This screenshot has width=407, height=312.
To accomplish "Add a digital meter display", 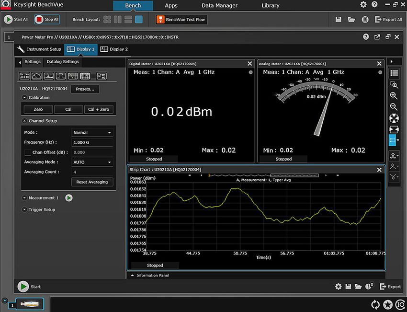I will click(24, 76).
